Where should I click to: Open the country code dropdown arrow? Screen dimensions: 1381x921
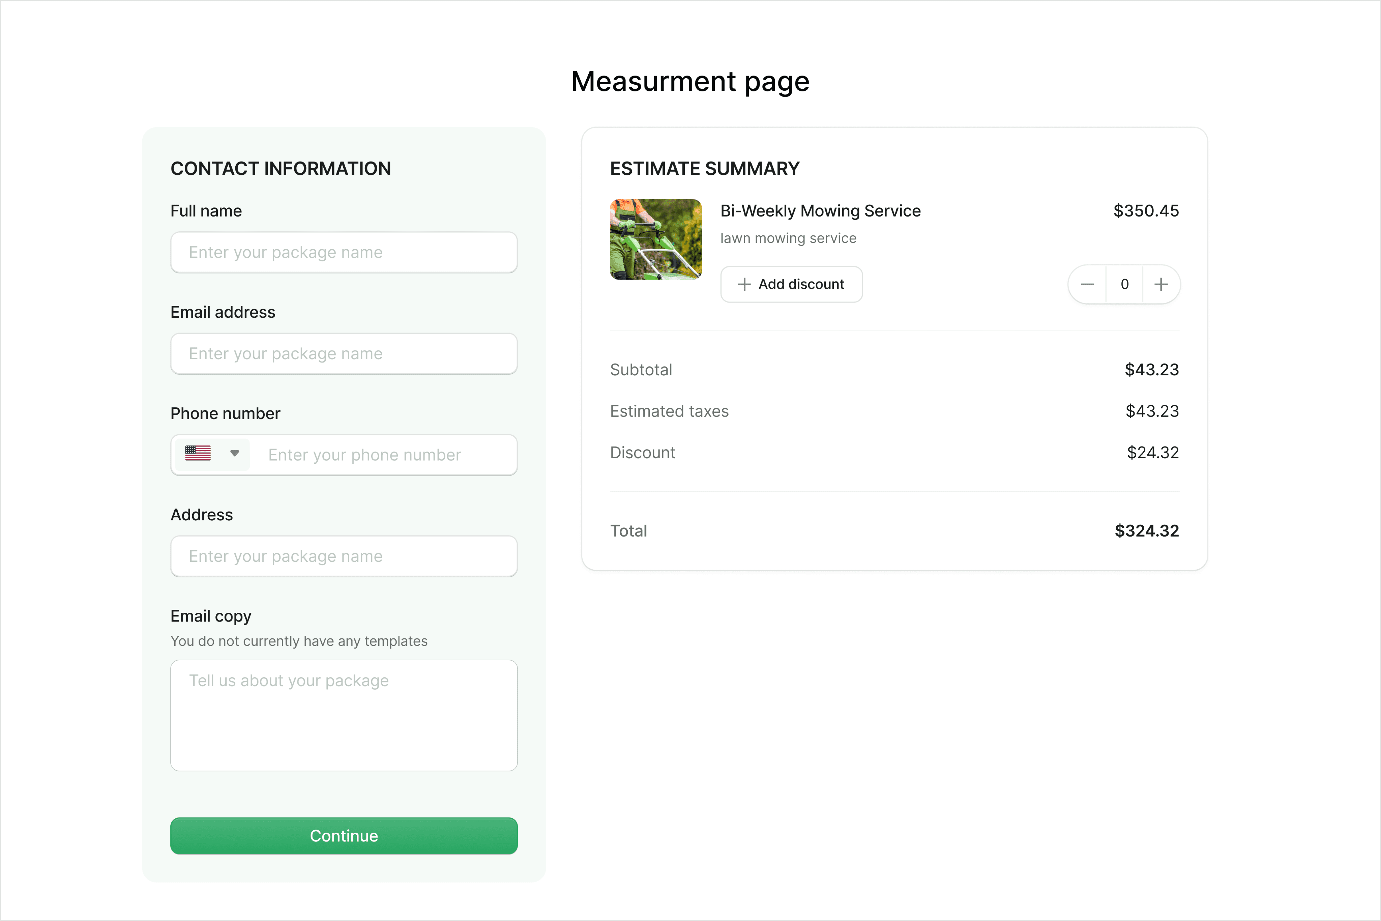(235, 453)
